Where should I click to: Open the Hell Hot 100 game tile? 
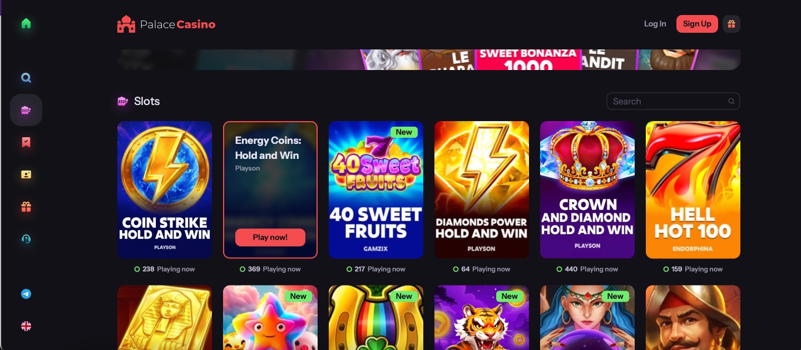(693, 190)
